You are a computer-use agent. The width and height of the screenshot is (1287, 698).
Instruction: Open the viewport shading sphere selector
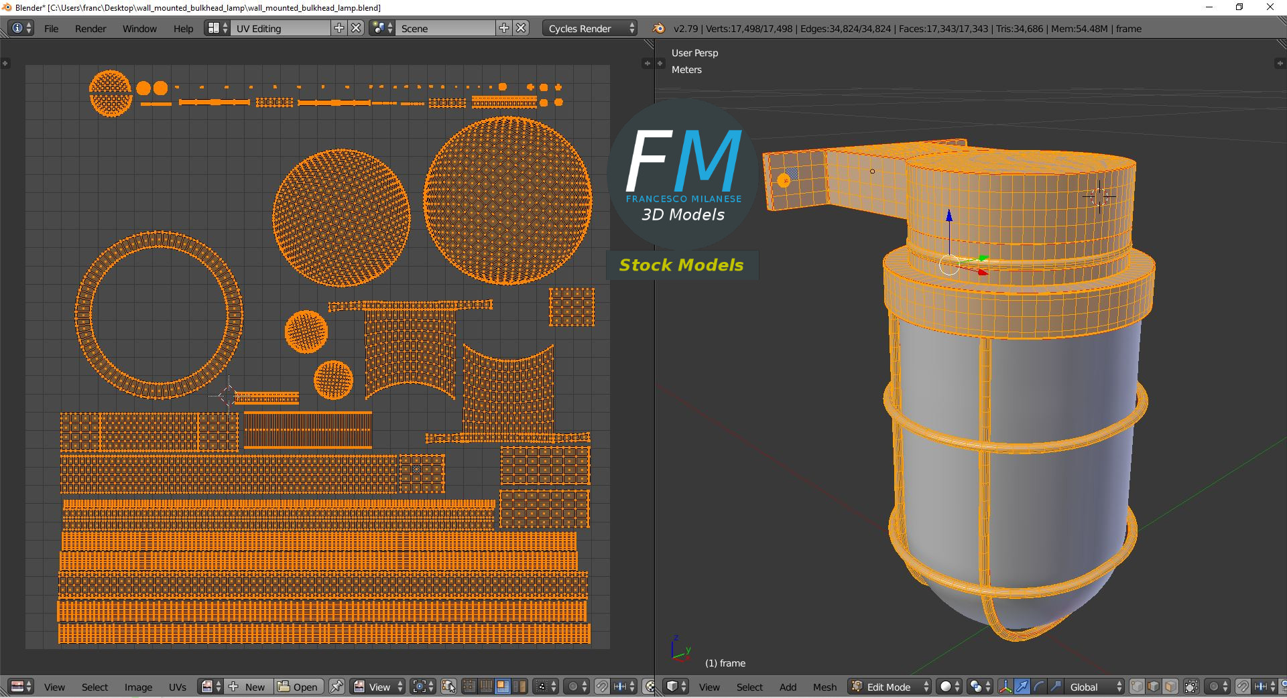tap(948, 687)
